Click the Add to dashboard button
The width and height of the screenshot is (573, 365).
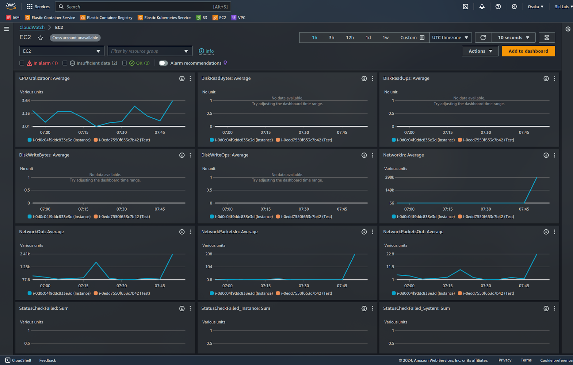pos(528,51)
